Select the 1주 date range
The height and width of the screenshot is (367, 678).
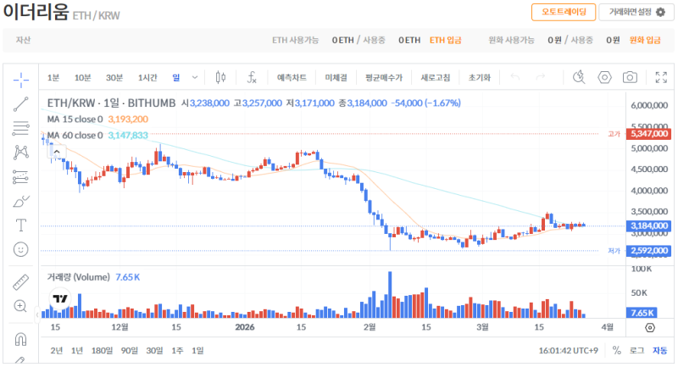[177, 351]
